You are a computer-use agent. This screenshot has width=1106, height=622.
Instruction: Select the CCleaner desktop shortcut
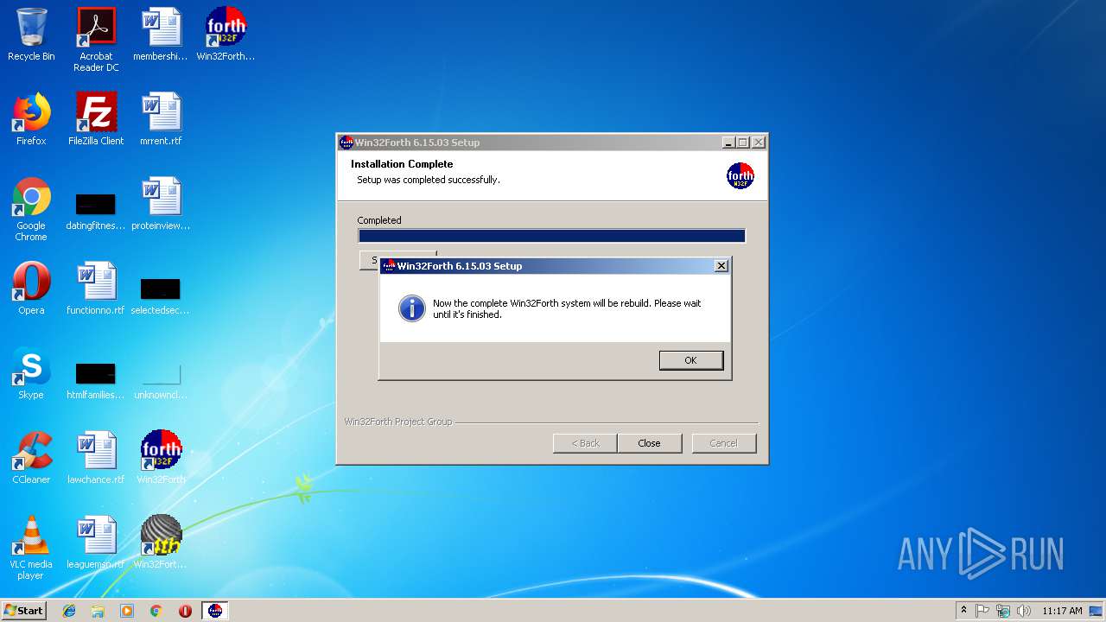point(31,458)
